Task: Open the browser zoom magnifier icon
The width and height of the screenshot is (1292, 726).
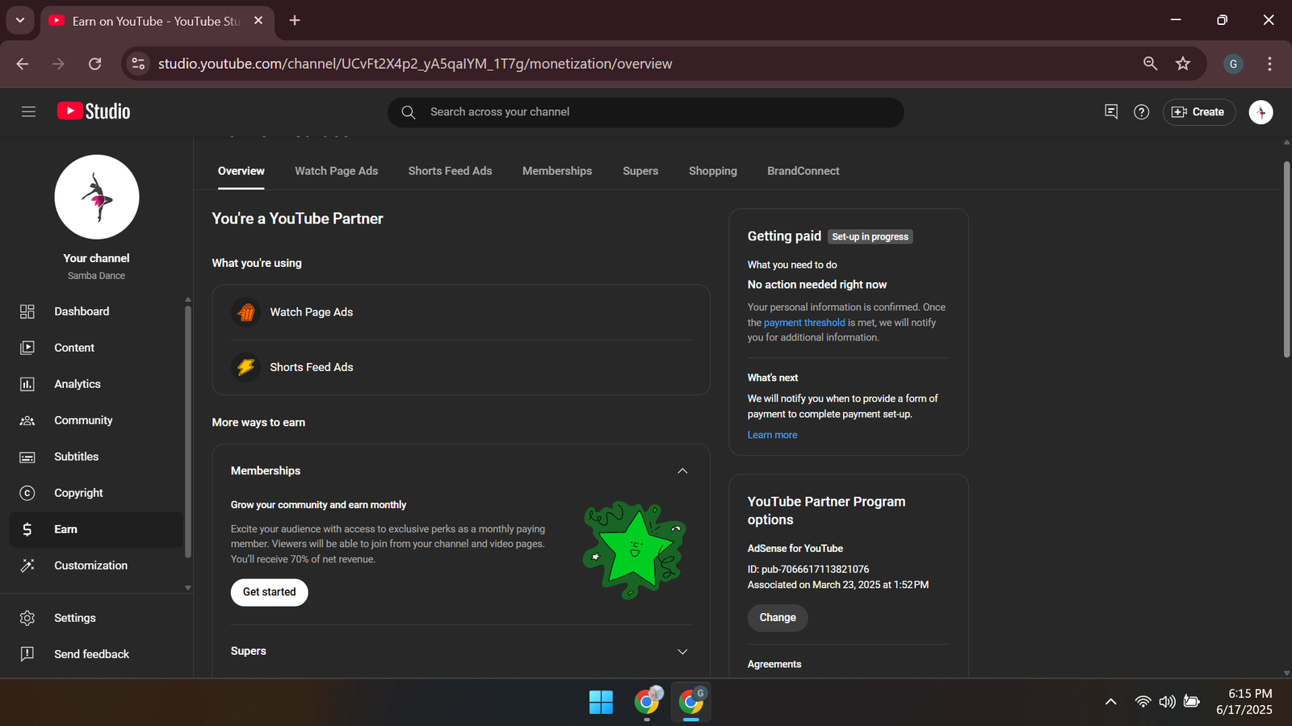Action: click(x=1150, y=64)
